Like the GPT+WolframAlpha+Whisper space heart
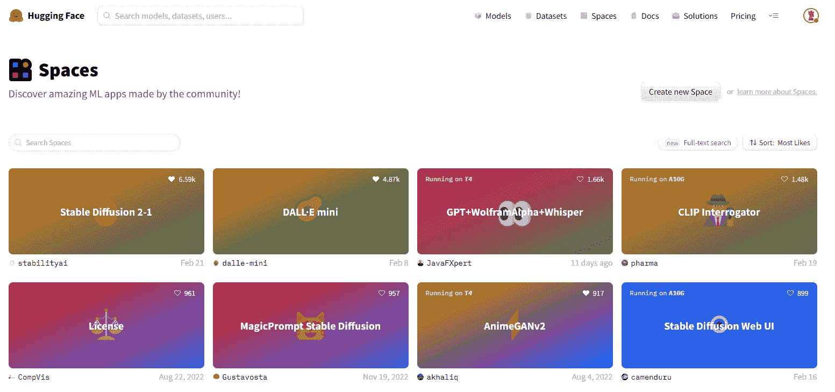 pyautogui.click(x=580, y=179)
